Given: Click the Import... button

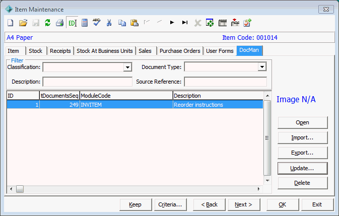Looking at the screenshot, I should (x=302, y=138).
